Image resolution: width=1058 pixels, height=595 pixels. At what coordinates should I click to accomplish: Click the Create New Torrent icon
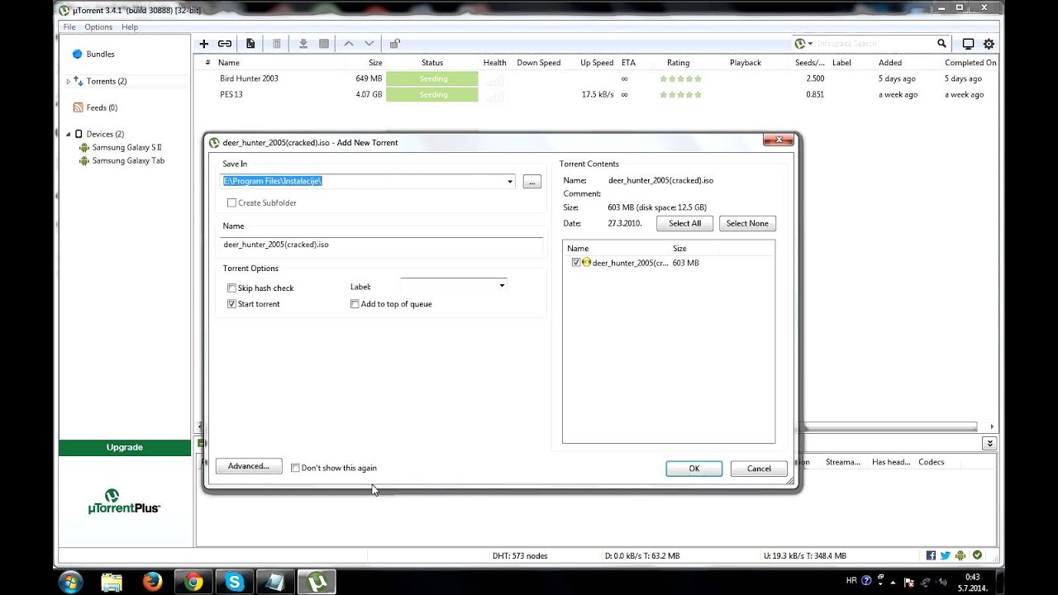[x=250, y=44]
